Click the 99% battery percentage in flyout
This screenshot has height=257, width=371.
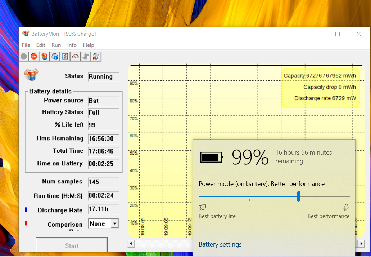point(250,157)
